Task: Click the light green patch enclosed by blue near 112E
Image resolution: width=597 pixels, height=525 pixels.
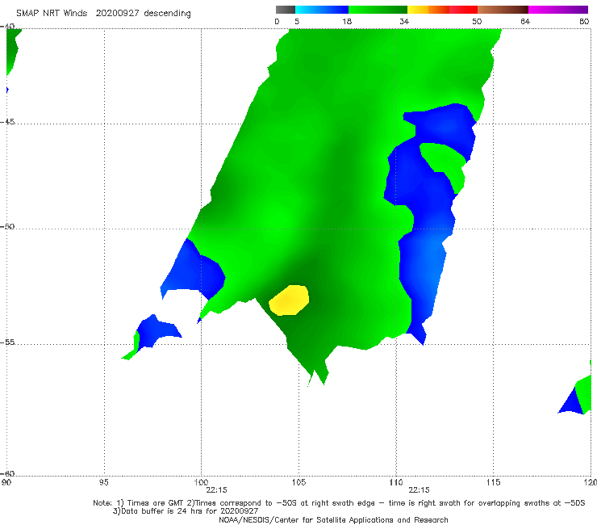Action: (x=444, y=165)
